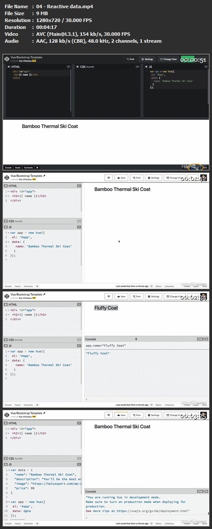
Task: Open Settings in the 00:02:34 frame
Action: (153, 296)
